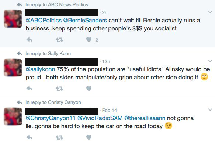Reply to the car on the road tweet
215x144 pixels.
click(30, 137)
